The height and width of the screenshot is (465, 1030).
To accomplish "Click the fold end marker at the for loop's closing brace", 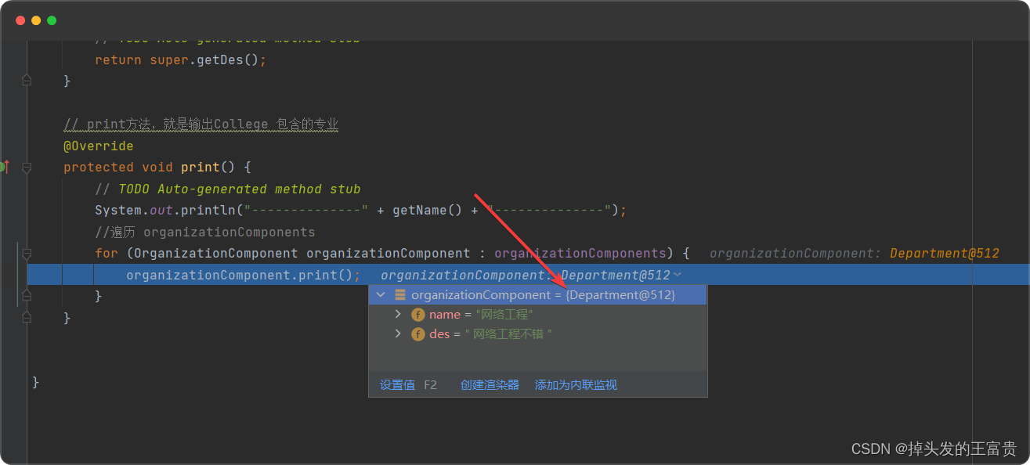I will [x=27, y=296].
